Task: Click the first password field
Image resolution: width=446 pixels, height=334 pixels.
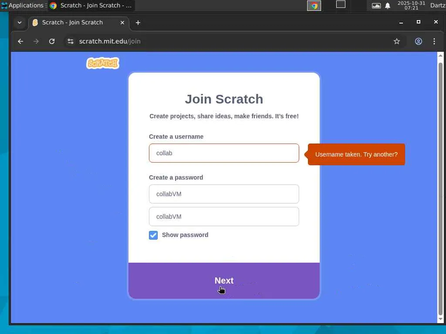Action: (224, 194)
